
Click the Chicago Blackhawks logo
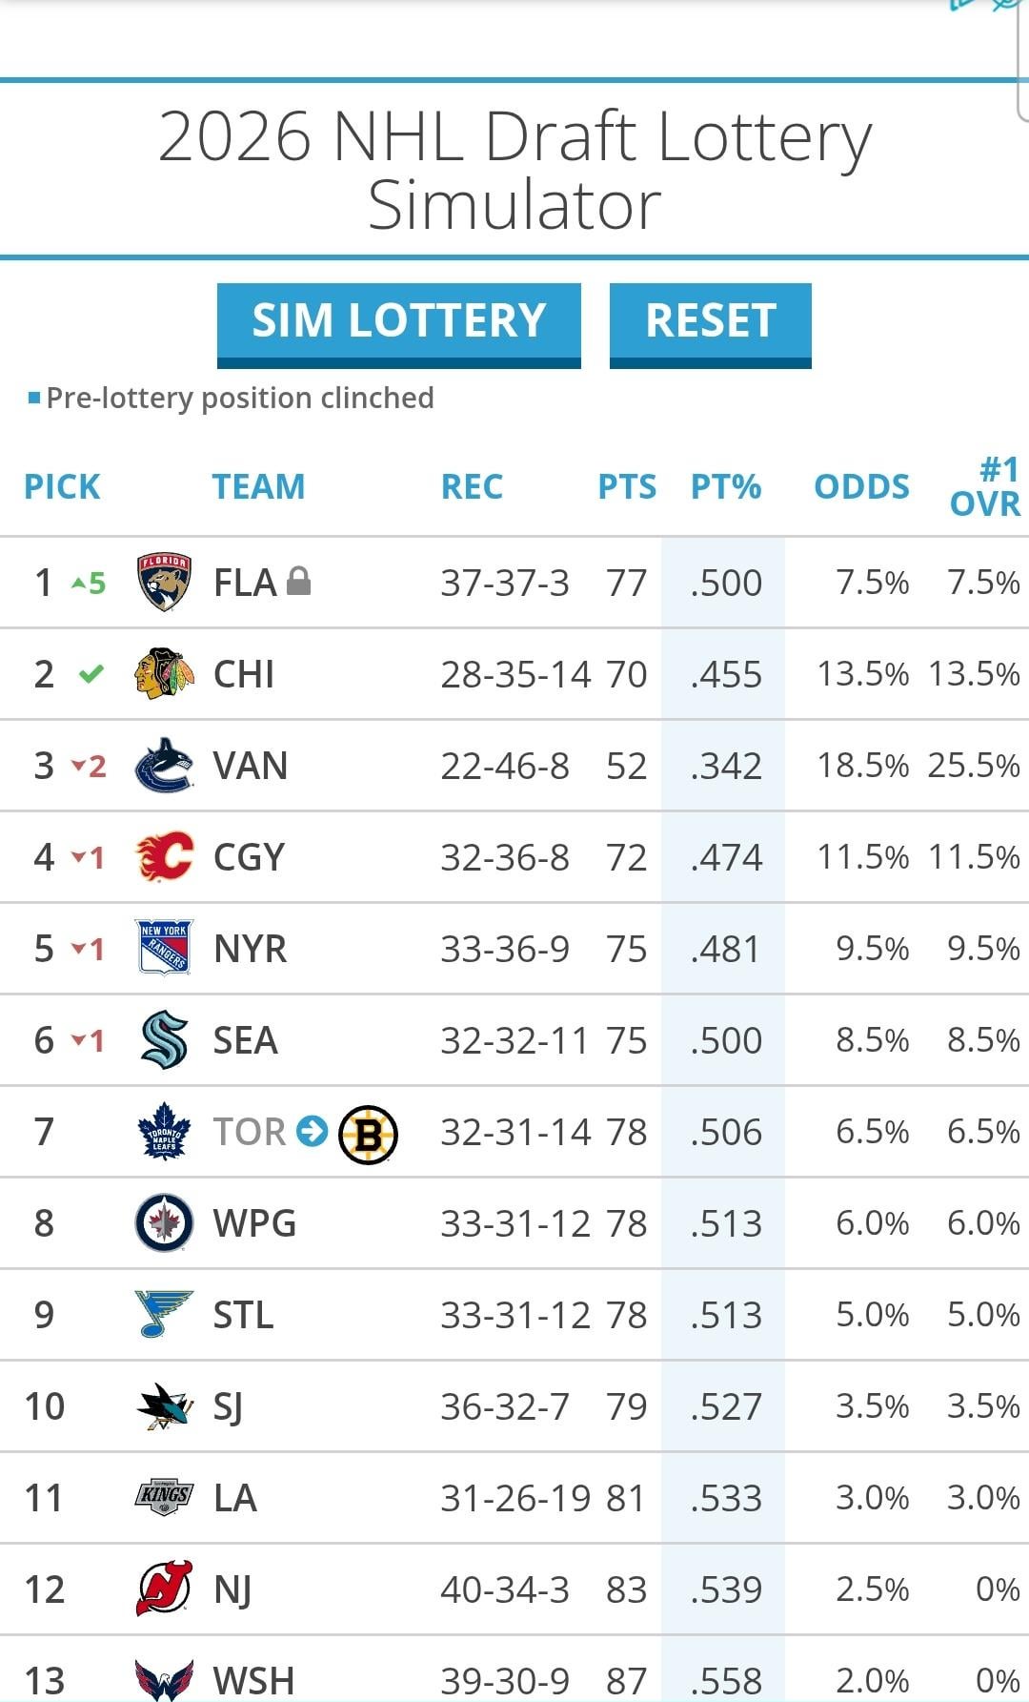(x=164, y=673)
